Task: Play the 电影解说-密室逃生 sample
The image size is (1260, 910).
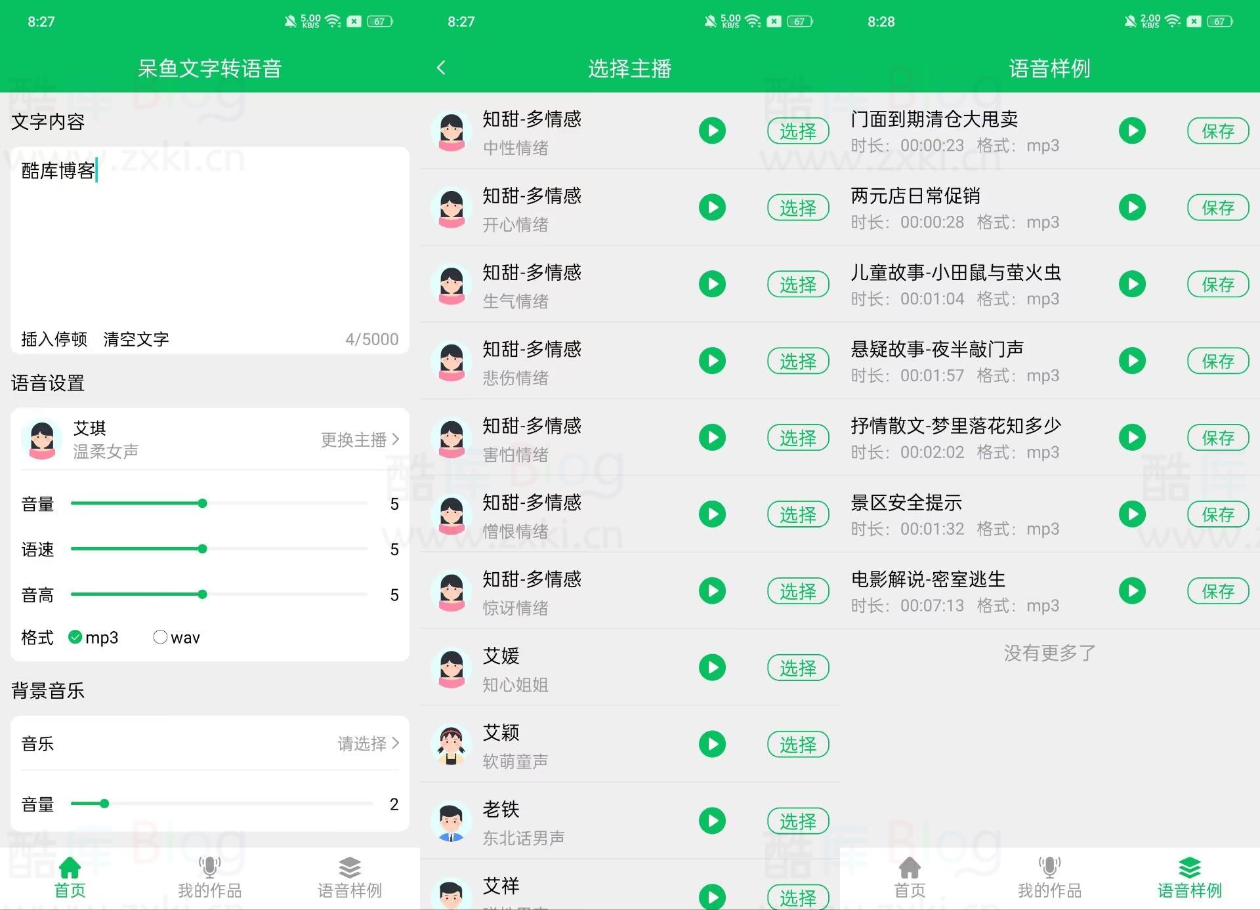Action: tap(1133, 590)
